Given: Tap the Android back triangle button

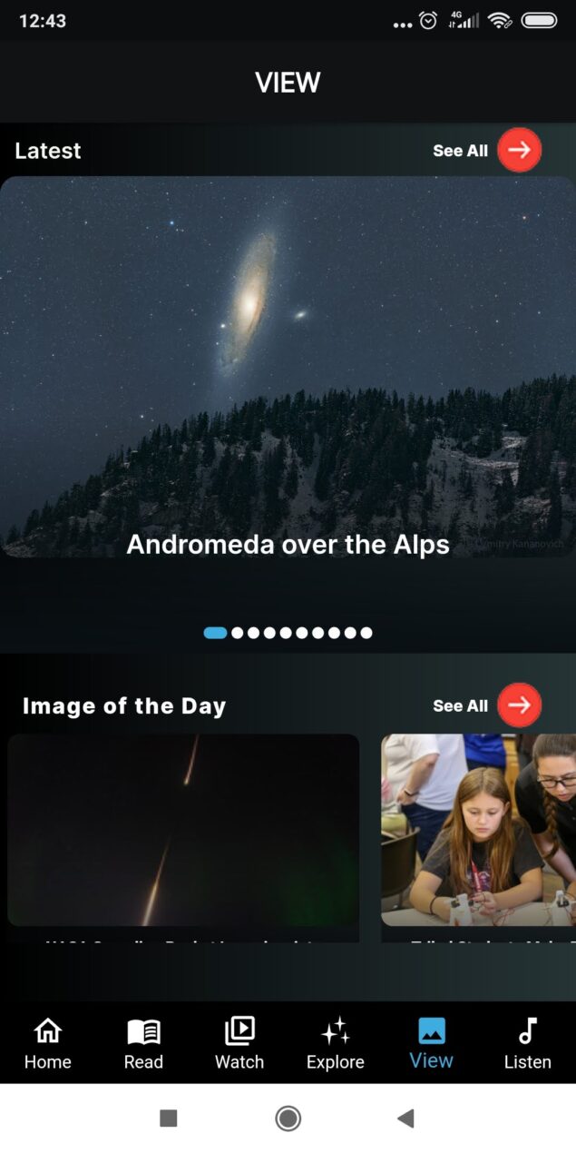Looking at the screenshot, I should click(x=405, y=1119).
